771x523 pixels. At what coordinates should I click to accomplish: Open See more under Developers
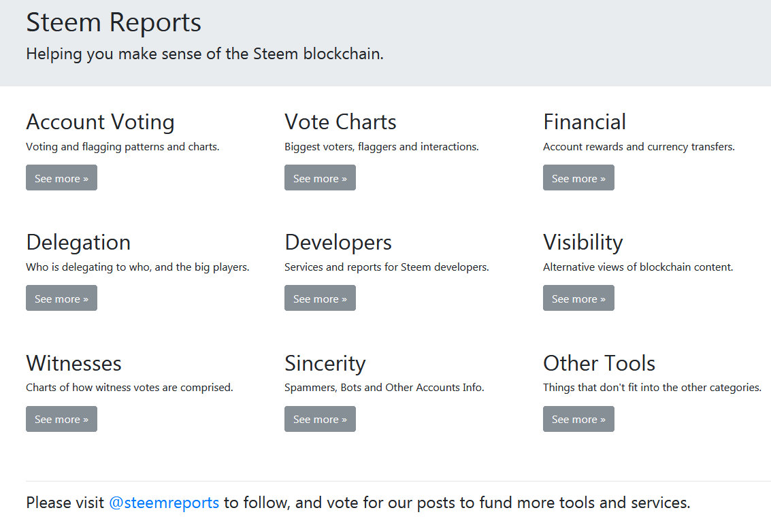point(320,299)
